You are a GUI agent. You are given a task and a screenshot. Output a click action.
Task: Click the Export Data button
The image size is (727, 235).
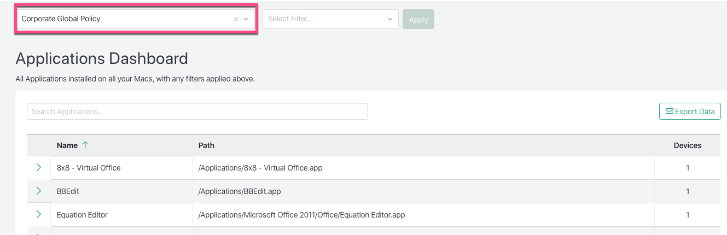690,111
